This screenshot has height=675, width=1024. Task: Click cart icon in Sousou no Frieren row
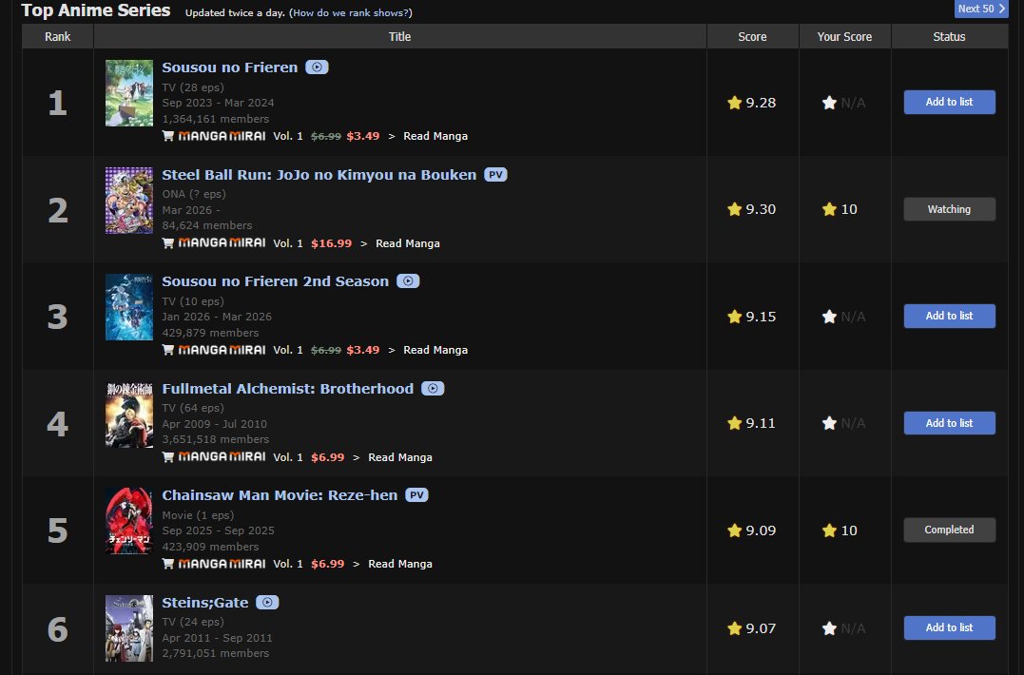(168, 136)
